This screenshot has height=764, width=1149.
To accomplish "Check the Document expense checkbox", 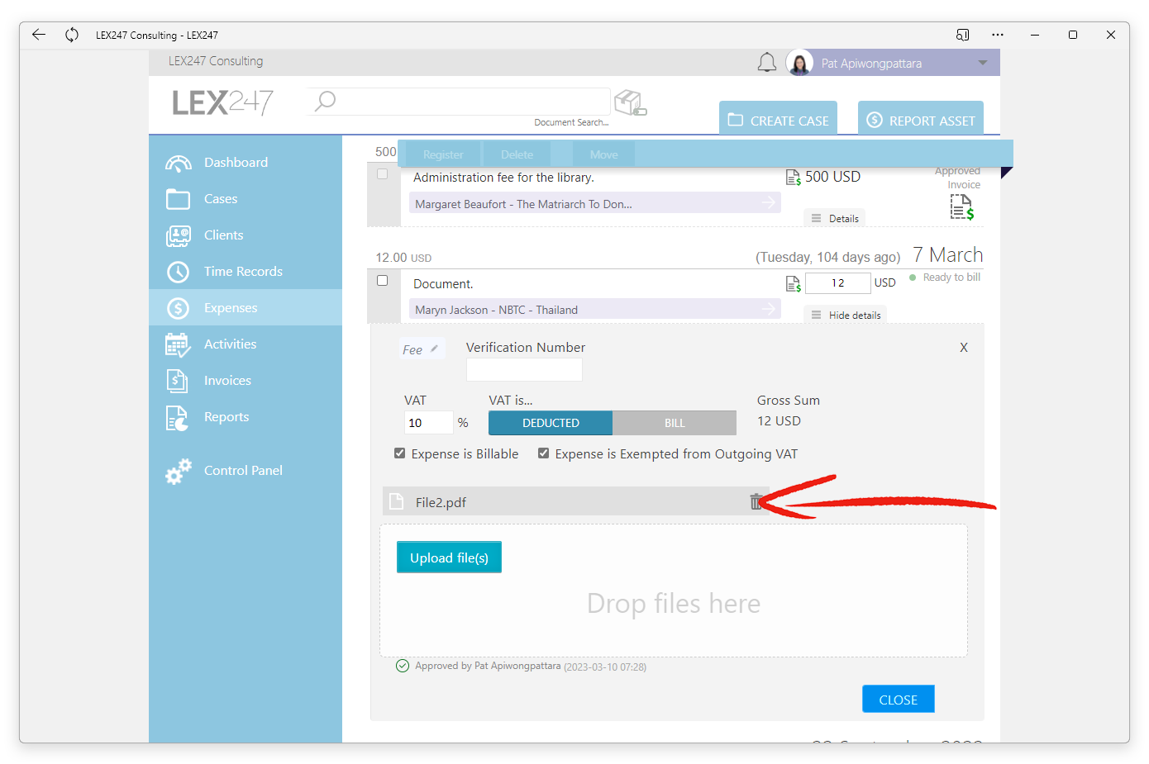I will click(x=382, y=281).
